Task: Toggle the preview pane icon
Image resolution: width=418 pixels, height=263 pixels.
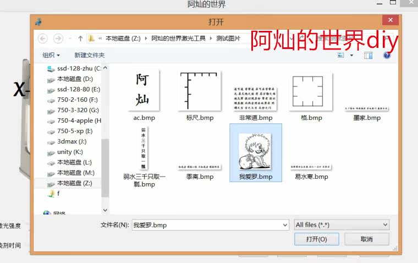Action: [x=369, y=55]
